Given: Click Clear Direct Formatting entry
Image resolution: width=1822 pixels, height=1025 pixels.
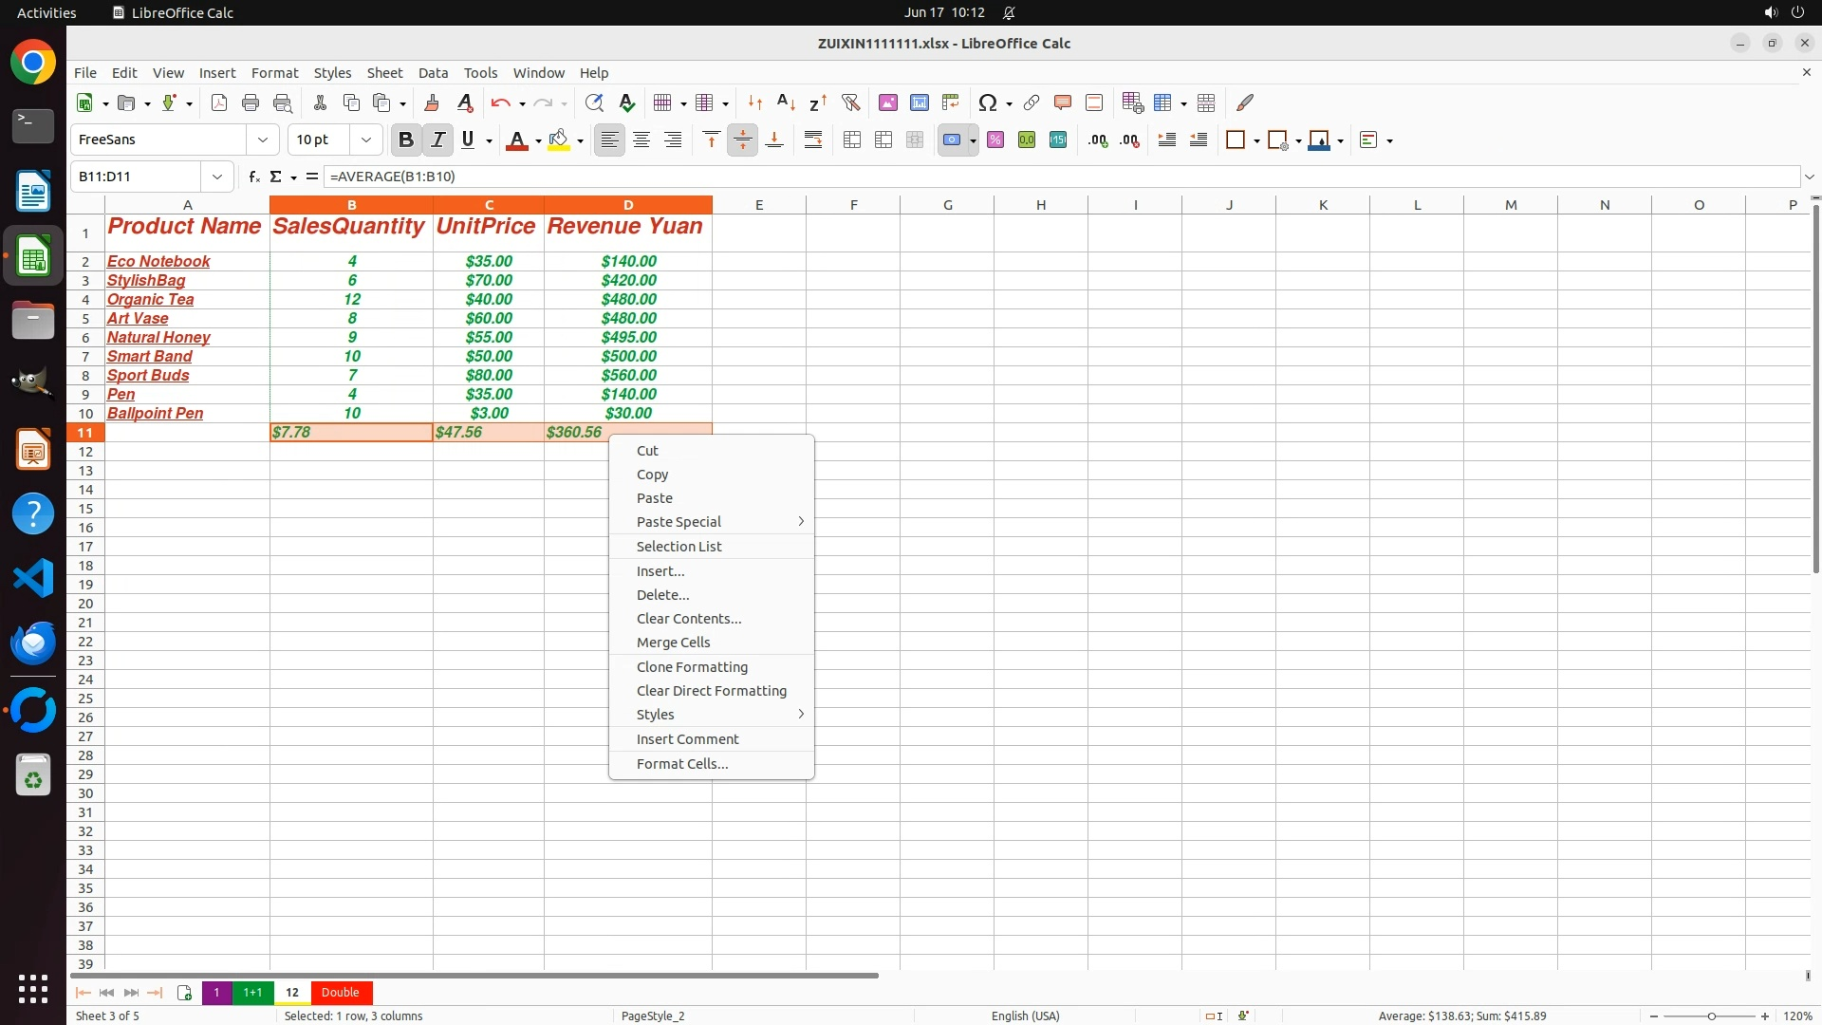Looking at the screenshot, I should tap(711, 691).
